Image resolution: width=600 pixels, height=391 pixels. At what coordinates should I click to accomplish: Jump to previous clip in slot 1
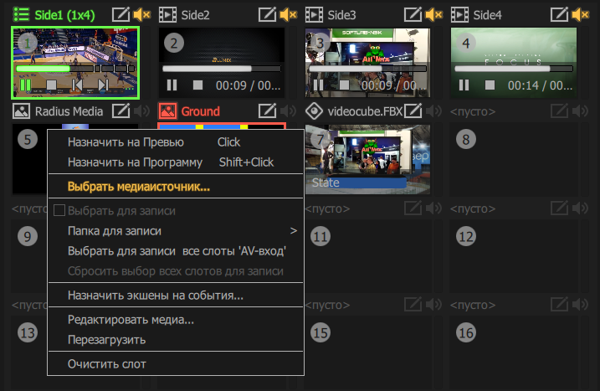click(x=77, y=85)
